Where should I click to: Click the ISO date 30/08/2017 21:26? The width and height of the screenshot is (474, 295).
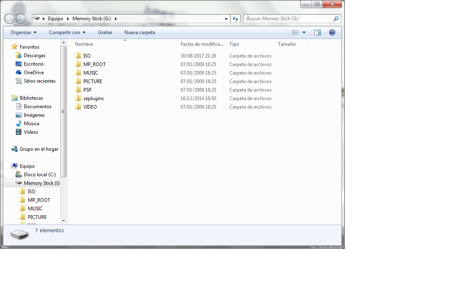pyautogui.click(x=198, y=56)
